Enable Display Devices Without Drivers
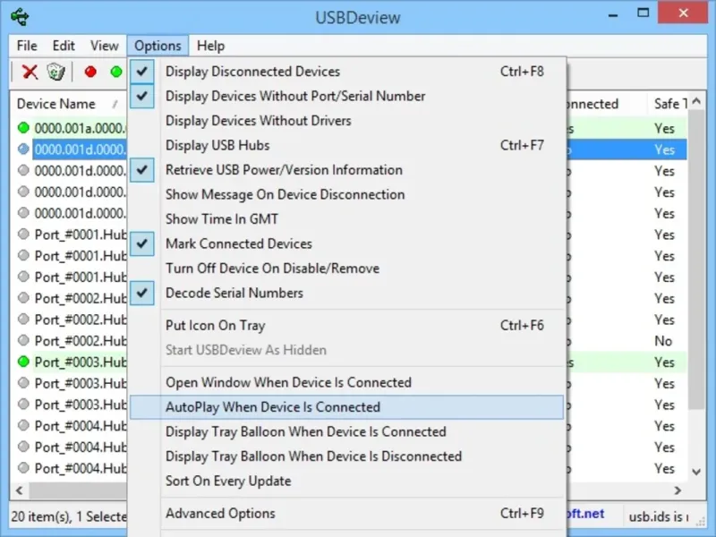716x537 pixels. tap(346, 121)
